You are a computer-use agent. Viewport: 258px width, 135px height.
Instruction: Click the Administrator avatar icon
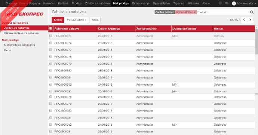coord(234,3)
